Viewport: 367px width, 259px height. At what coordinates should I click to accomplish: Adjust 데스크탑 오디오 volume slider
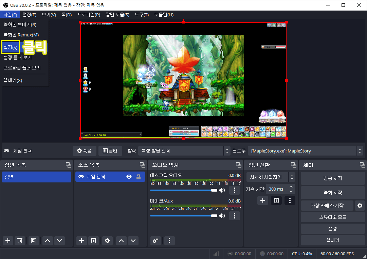(184, 190)
